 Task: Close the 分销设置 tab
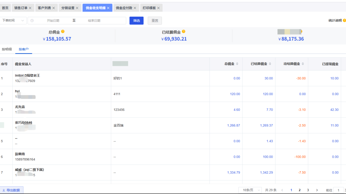(x=77, y=8)
